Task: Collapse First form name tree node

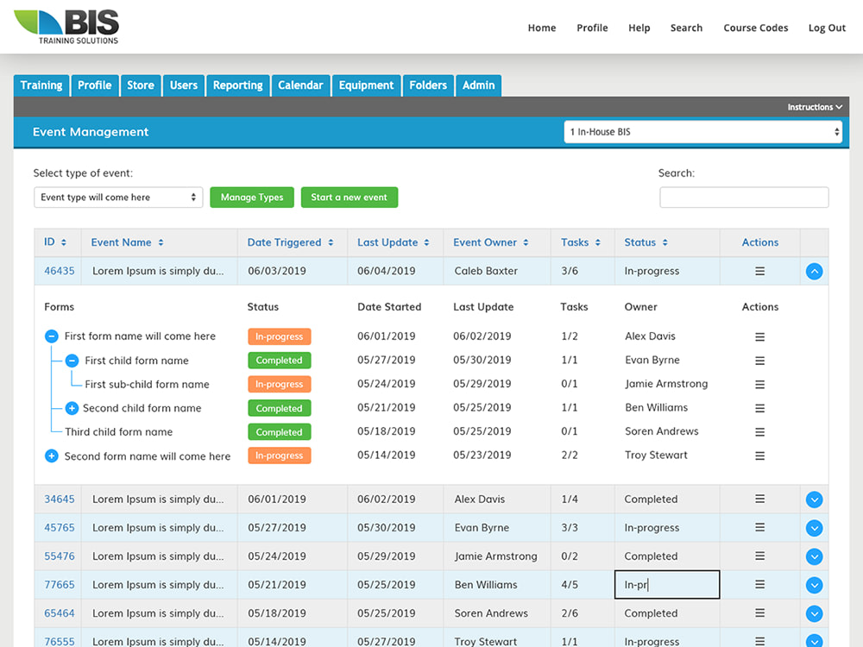Action: tap(51, 336)
